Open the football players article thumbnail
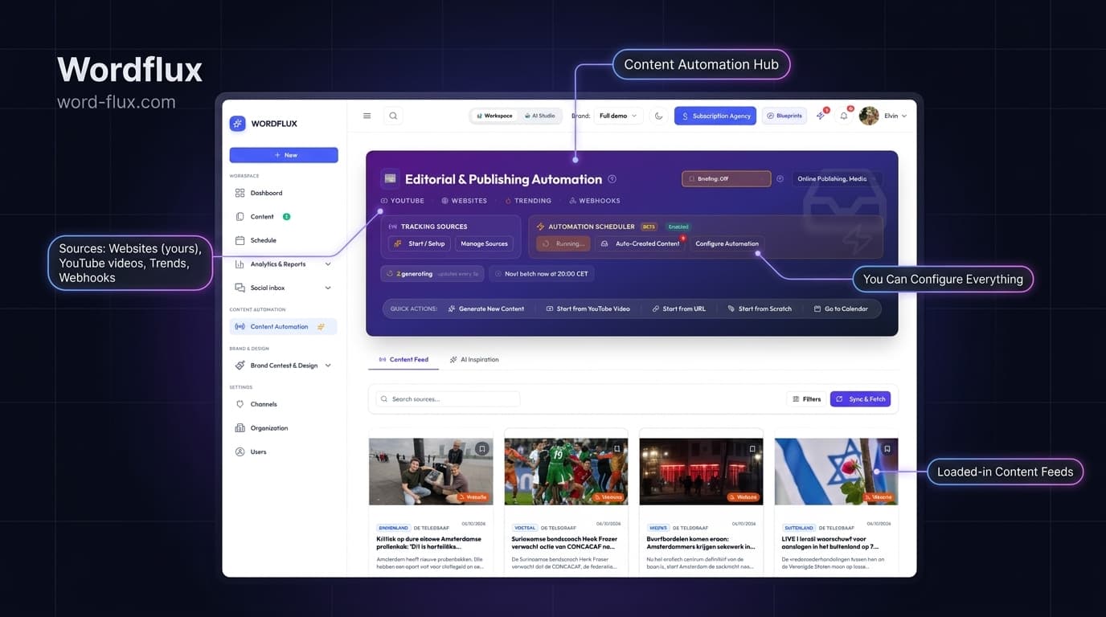The width and height of the screenshot is (1106, 617). (x=566, y=472)
